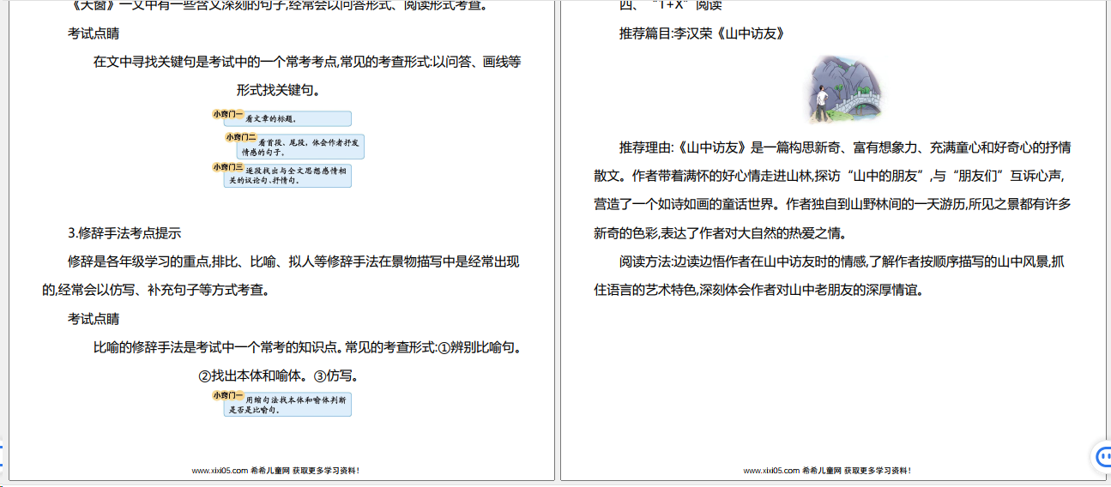Click the www.xixi05.com footer on the right page
The height and width of the screenshot is (487, 1111).
[826, 470]
